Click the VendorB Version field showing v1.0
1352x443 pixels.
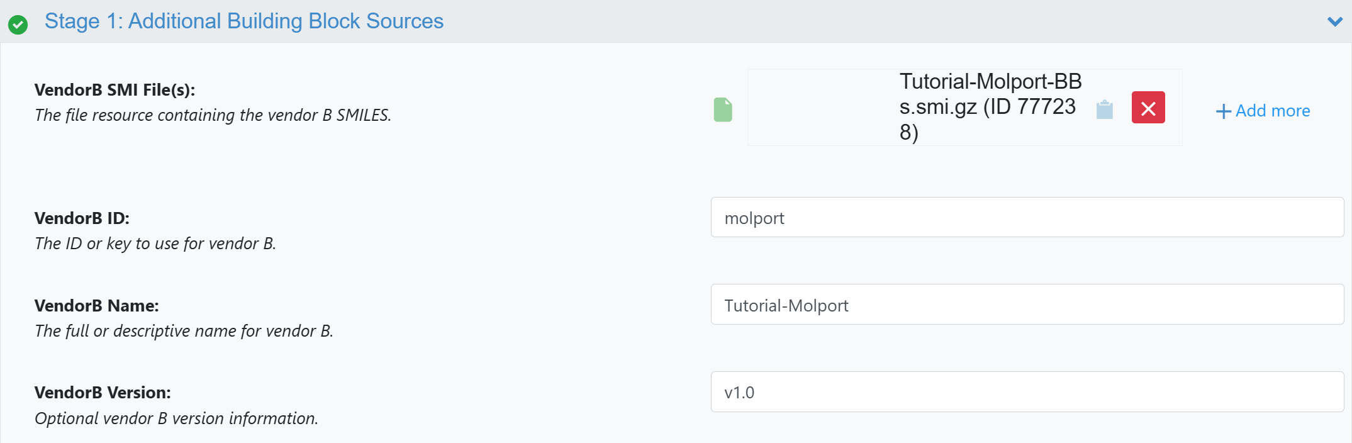pos(1027,392)
